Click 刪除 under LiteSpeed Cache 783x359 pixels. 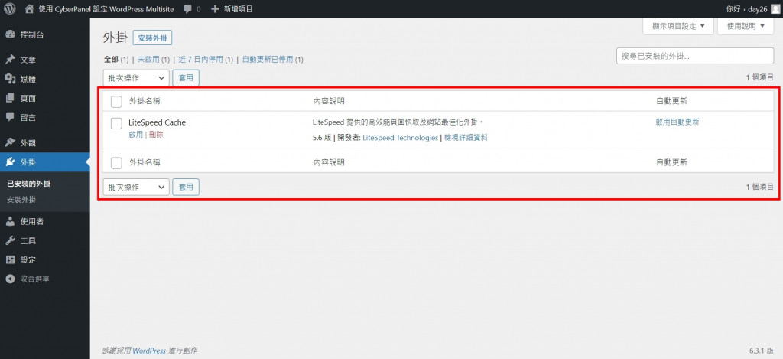(x=156, y=135)
